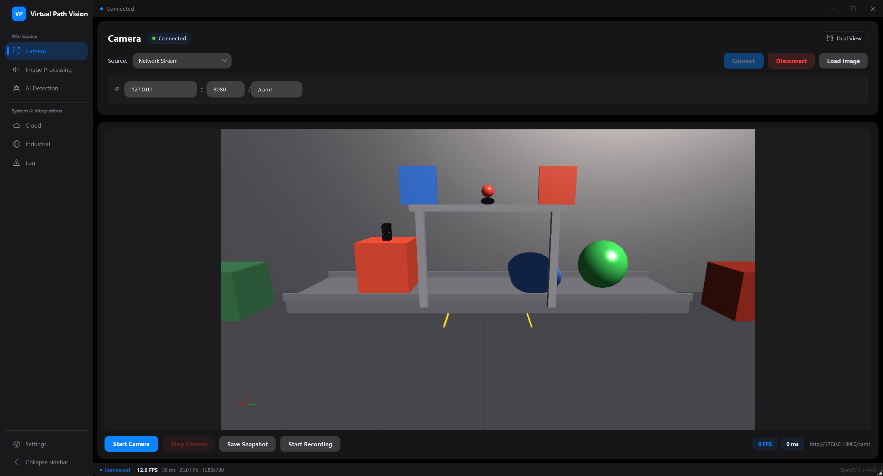Screen dimensions: 883x476
Task: Click the 25.0 FPS · 1280x720 status text
Action: click(x=201, y=470)
